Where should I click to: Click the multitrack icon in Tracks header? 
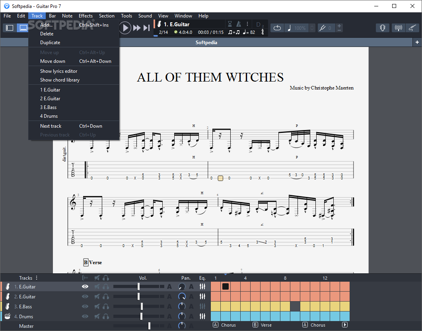click(x=86, y=278)
